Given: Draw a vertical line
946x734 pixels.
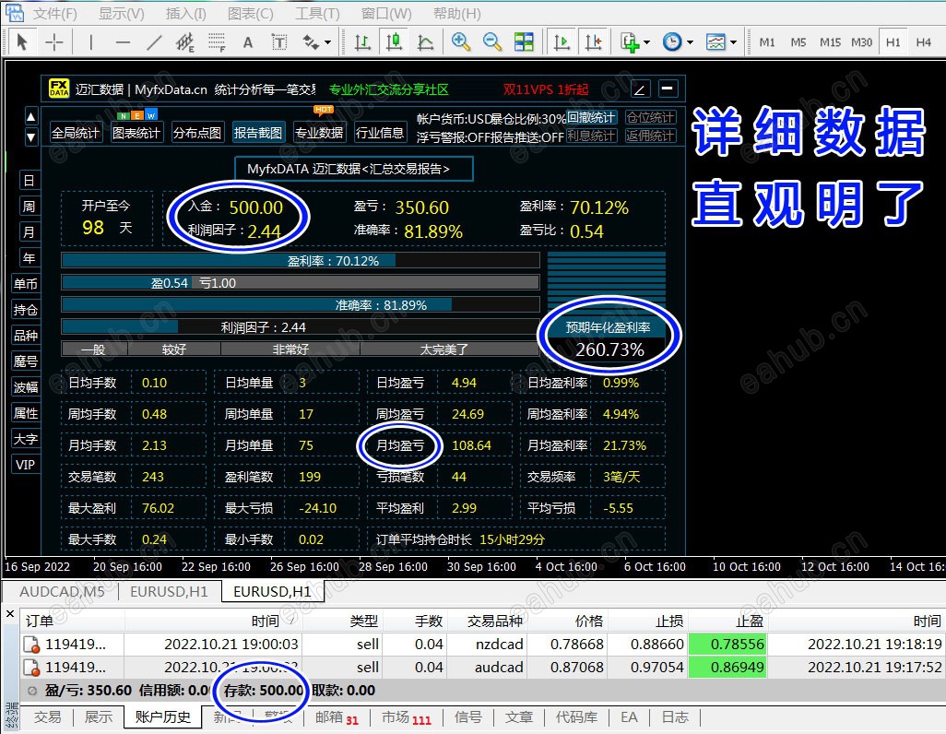Looking at the screenshot, I should tap(91, 42).
